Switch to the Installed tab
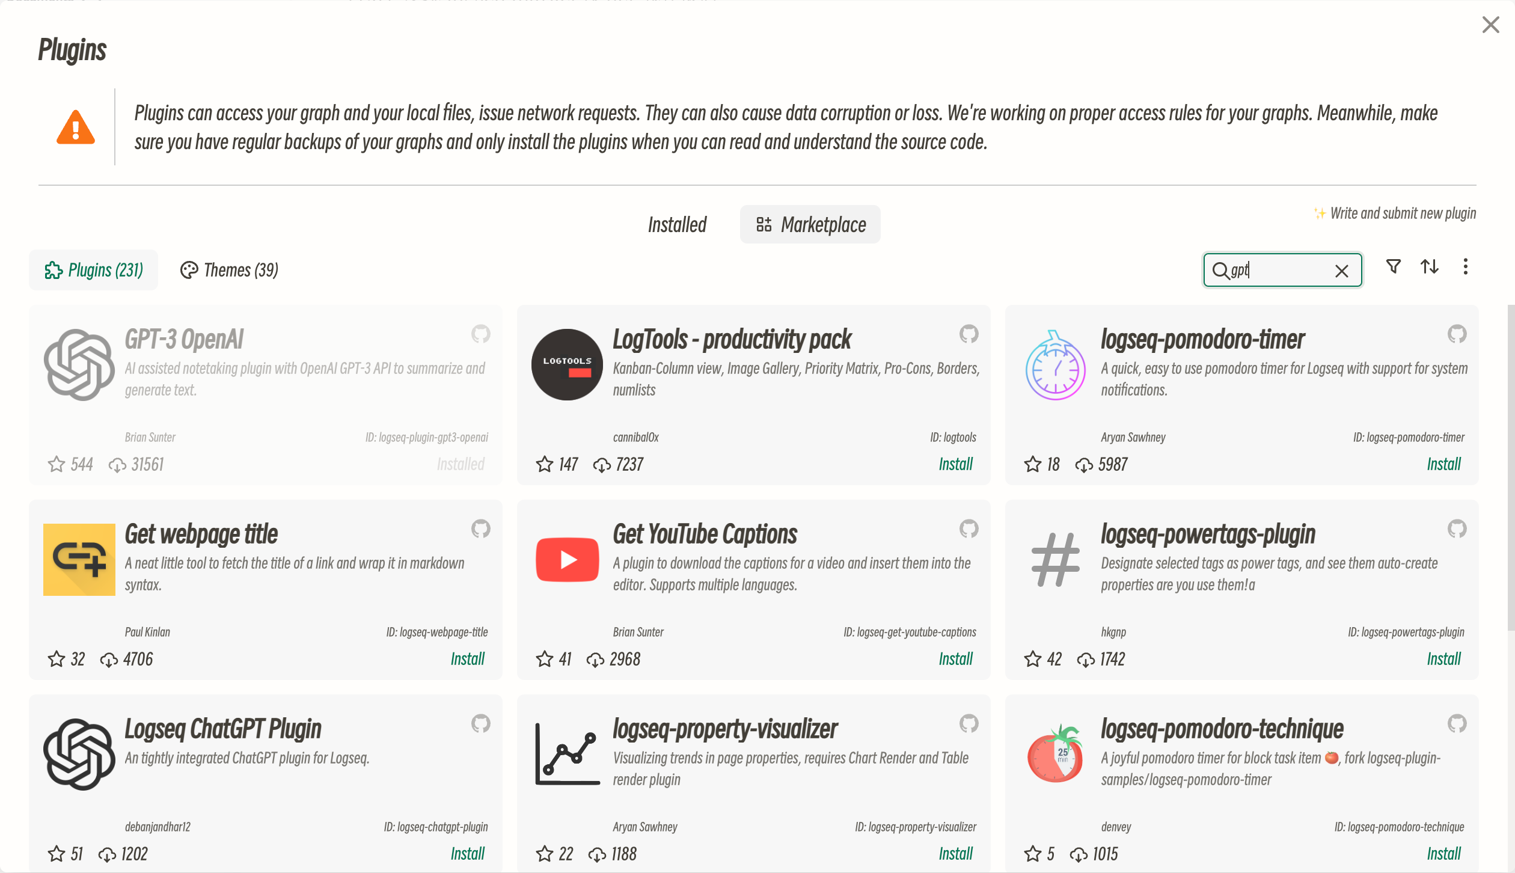This screenshot has width=1515, height=873. [x=677, y=224]
